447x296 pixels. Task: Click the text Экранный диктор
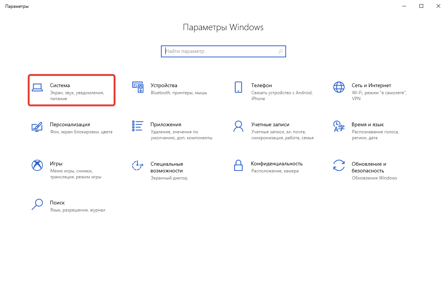pos(169,178)
